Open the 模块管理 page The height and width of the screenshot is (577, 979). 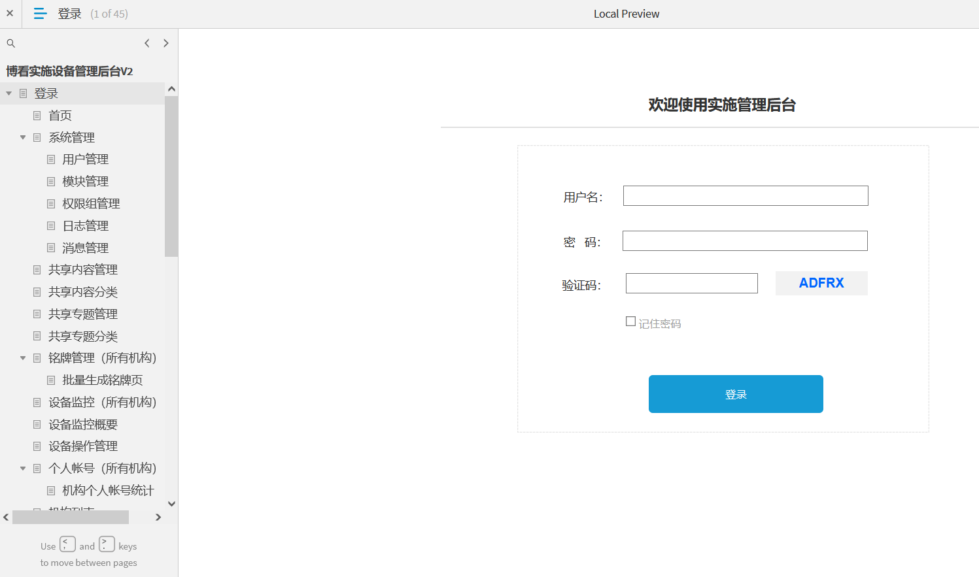point(85,182)
